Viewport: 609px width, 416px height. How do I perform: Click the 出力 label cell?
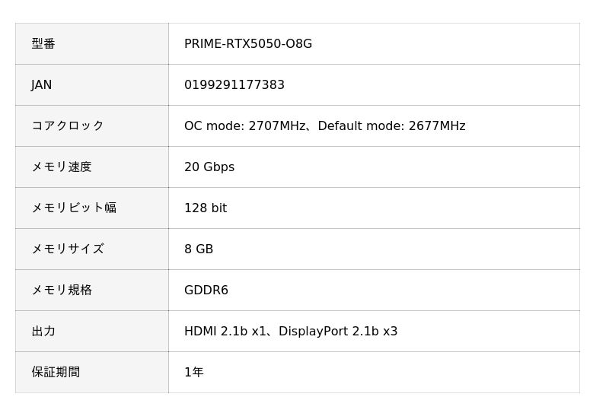[43, 332]
